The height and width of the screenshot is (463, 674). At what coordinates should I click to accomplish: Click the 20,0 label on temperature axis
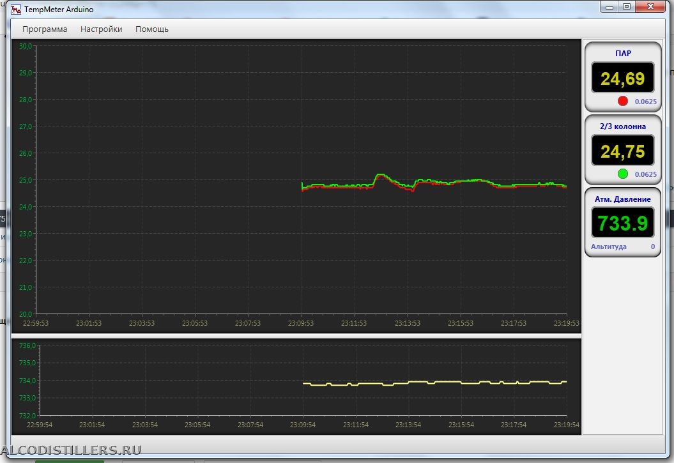click(x=26, y=314)
